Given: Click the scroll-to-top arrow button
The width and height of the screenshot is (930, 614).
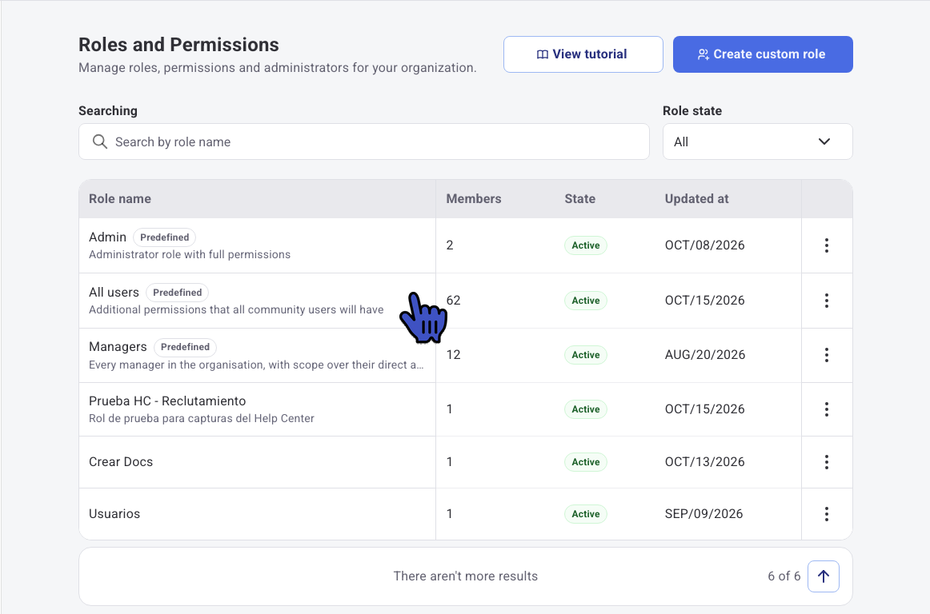Looking at the screenshot, I should 824,576.
